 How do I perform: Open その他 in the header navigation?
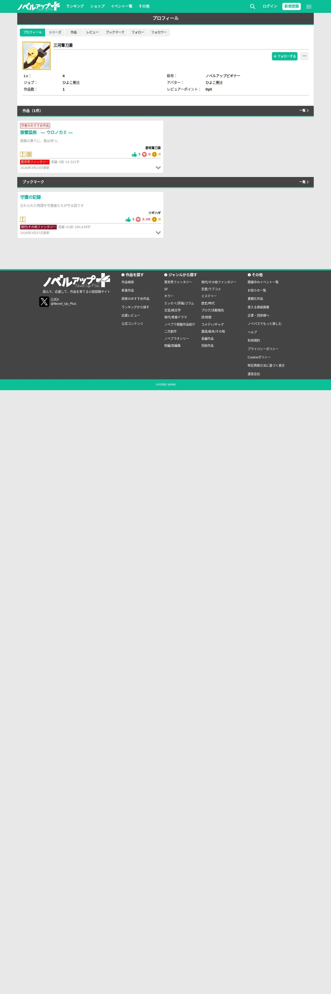(144, 6)
